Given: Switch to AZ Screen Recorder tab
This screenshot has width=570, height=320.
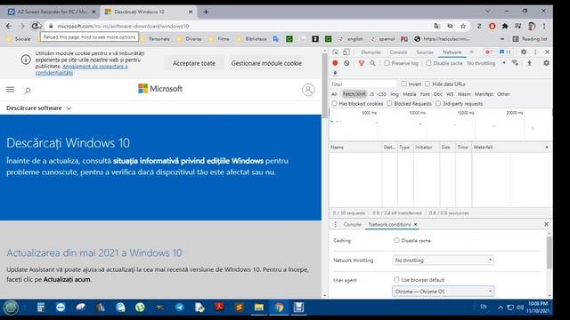Looking at the screenshot, I should pos(52,12).
